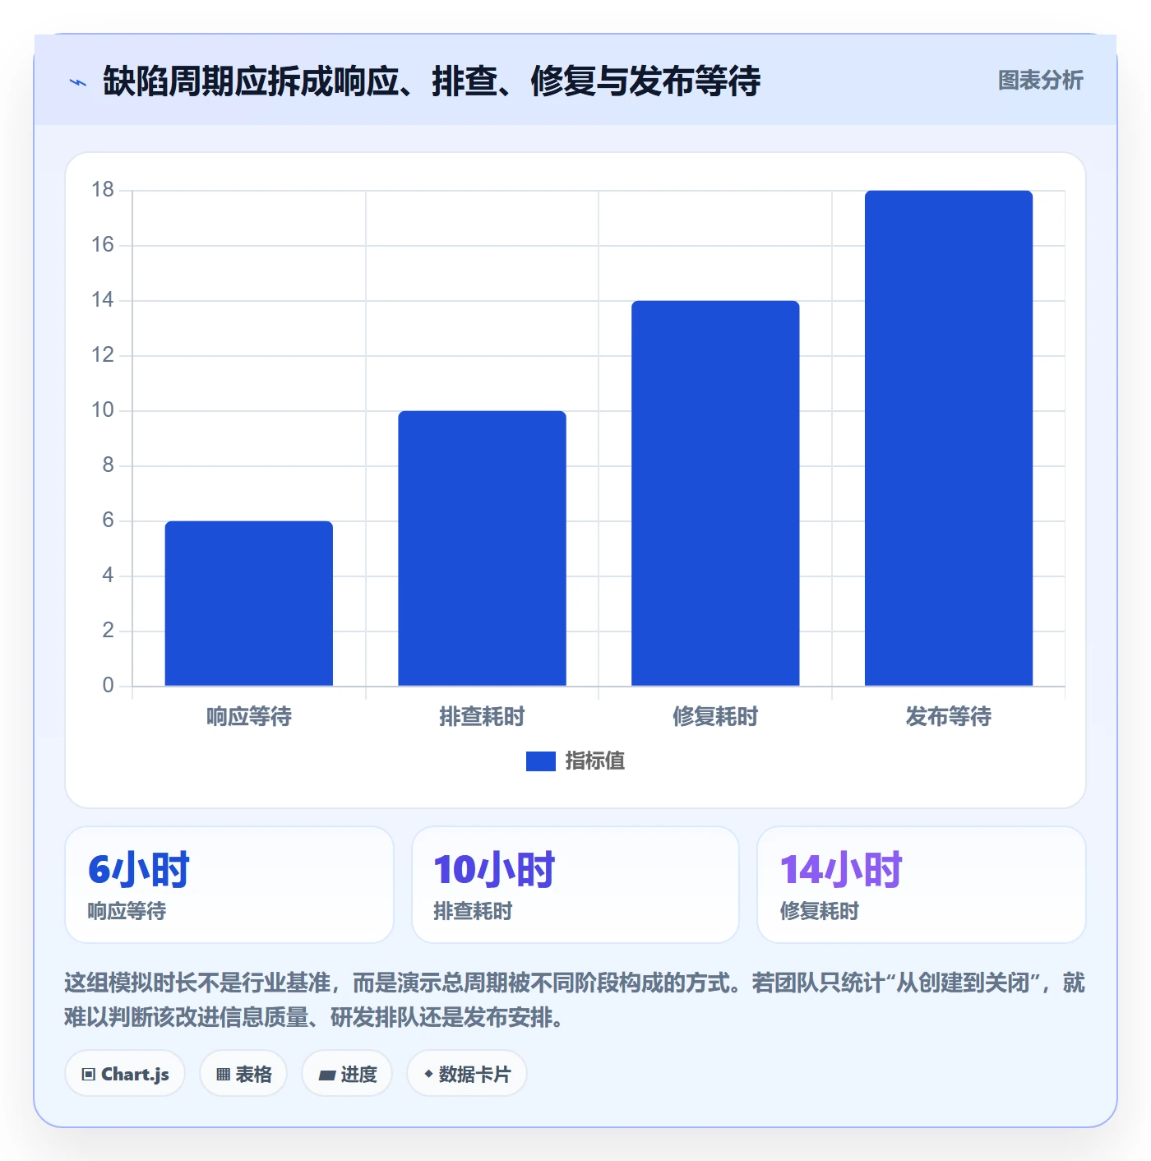This screenshot has width=1151, height=1161.
Task: Open the 6小时 响应等待 data card
Action: [229, 885]
